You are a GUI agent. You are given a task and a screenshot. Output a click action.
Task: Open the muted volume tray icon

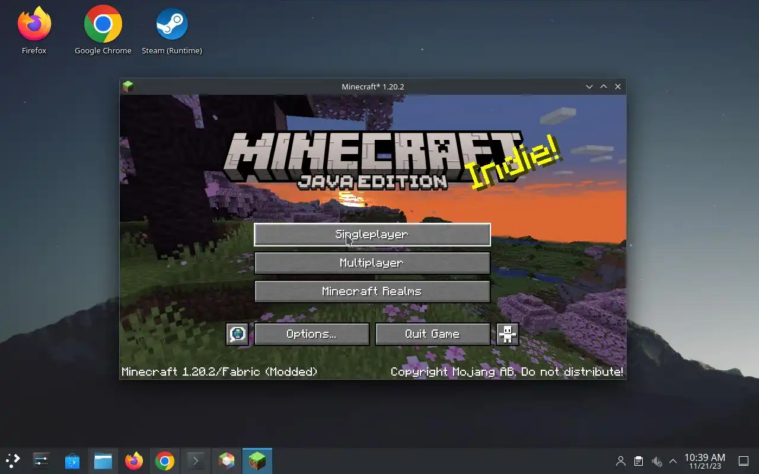pyautogui.click(x=656, y=461)
